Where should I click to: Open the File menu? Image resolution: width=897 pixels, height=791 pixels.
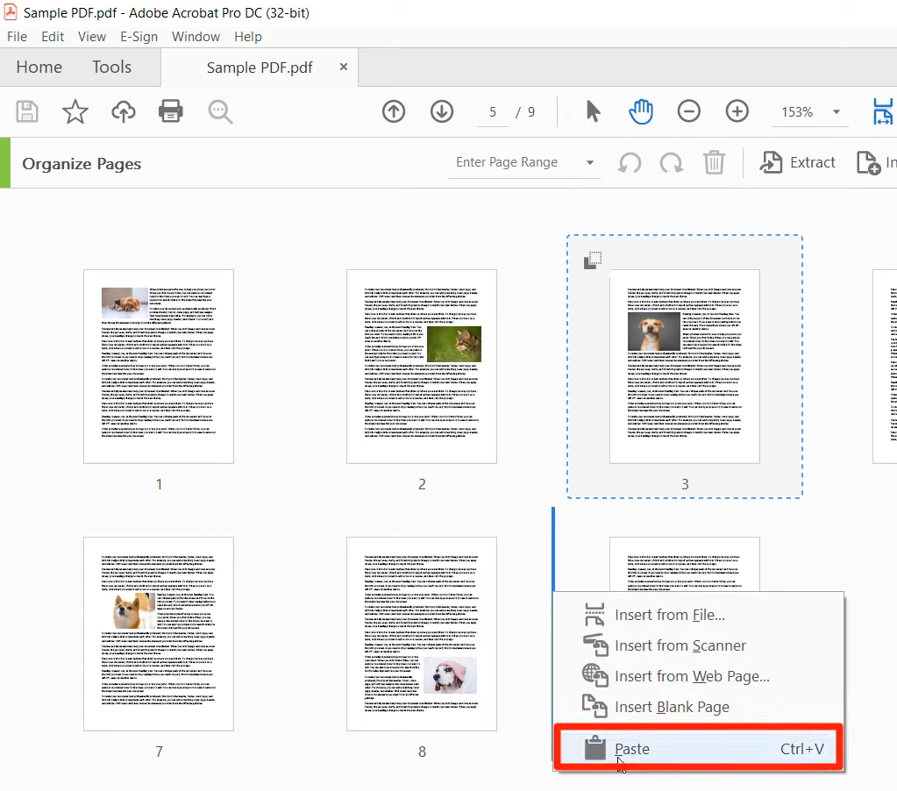coord(17,37)
